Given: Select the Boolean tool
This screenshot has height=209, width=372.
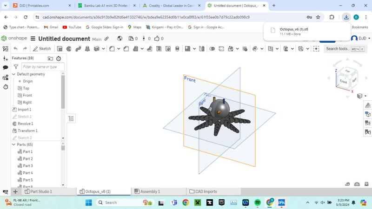Looking at the screenshot, I should point(212,49).
